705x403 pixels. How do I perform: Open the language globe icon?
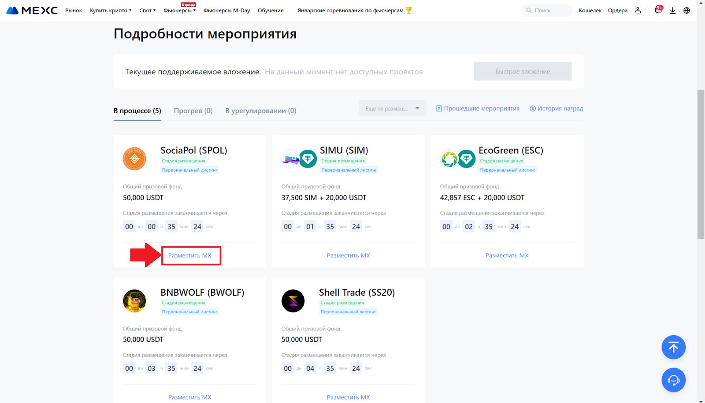(686, 11)
